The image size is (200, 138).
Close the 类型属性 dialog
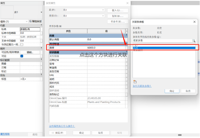click(x=128, y=3)
